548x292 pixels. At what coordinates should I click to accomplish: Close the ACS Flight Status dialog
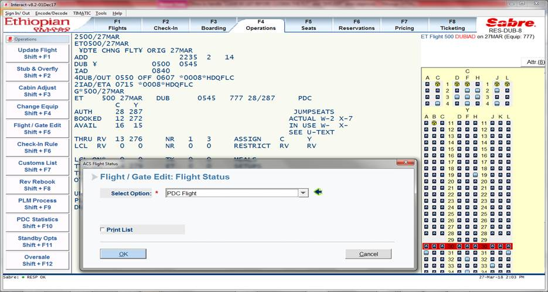(x=406, y=162)
